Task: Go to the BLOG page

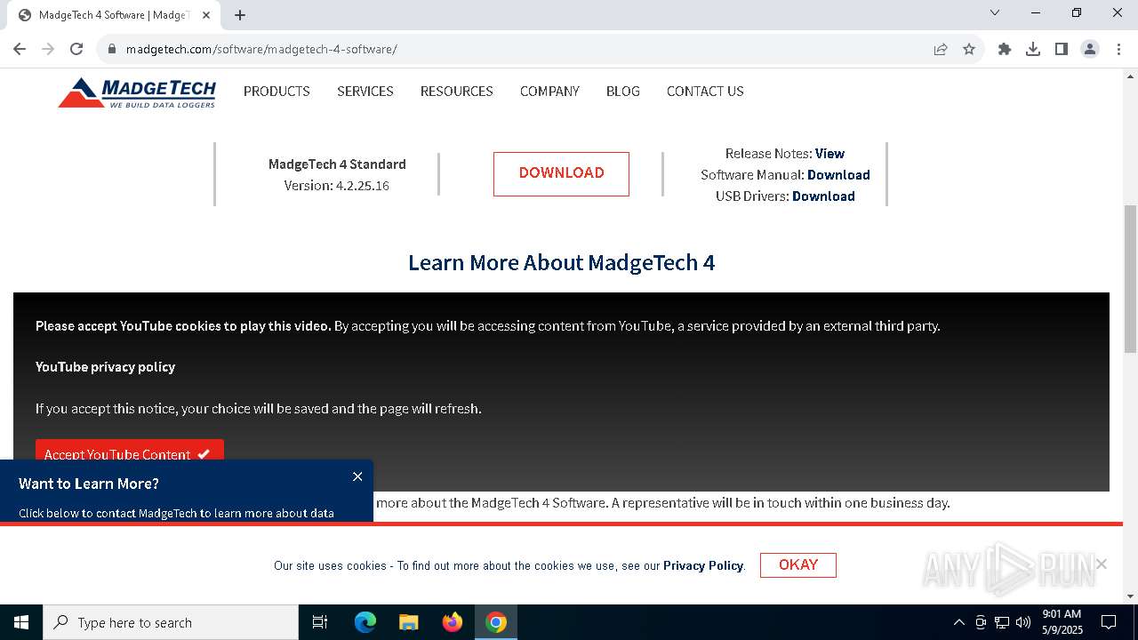Action: click(x=623, y=91)
